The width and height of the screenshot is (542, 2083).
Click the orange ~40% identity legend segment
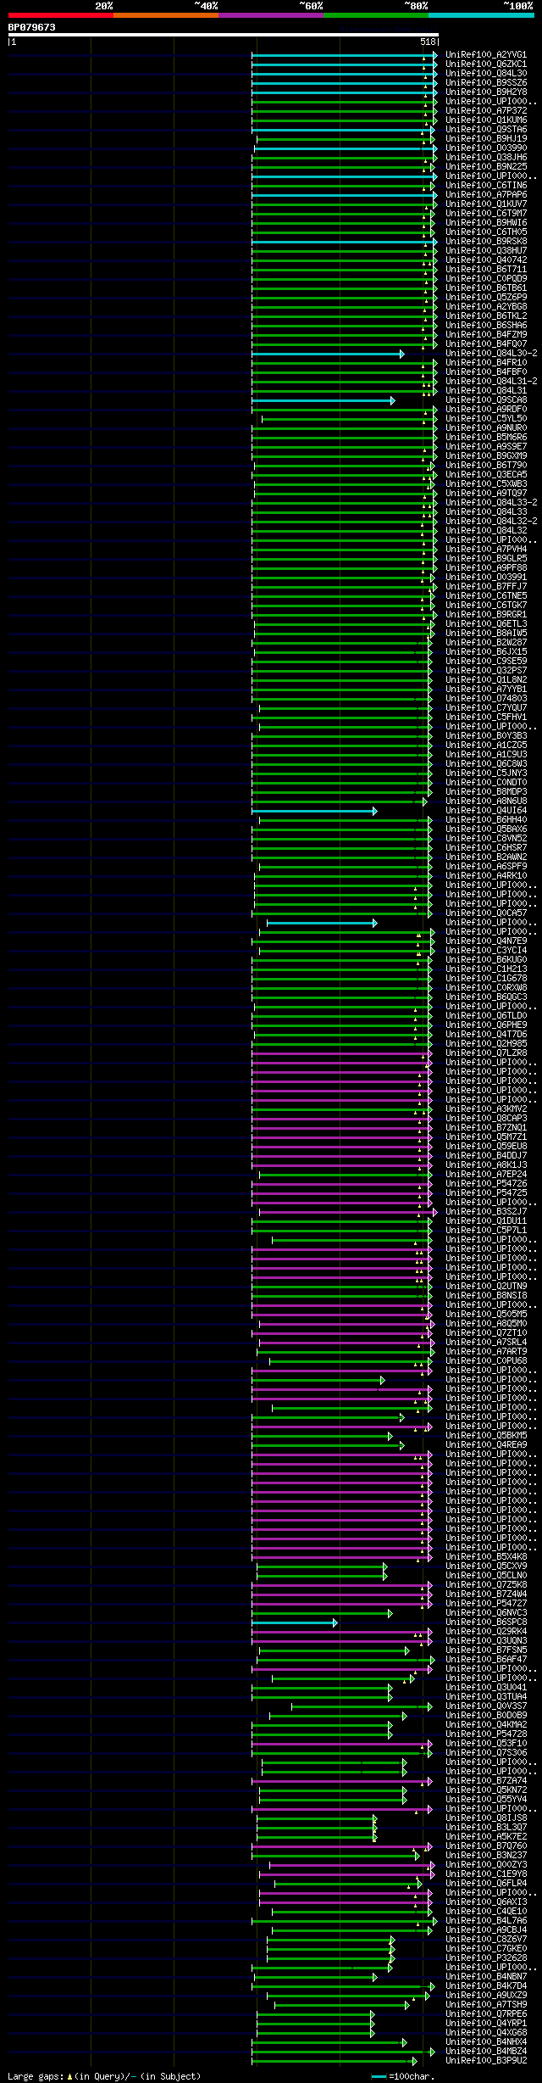click(166, 14)
